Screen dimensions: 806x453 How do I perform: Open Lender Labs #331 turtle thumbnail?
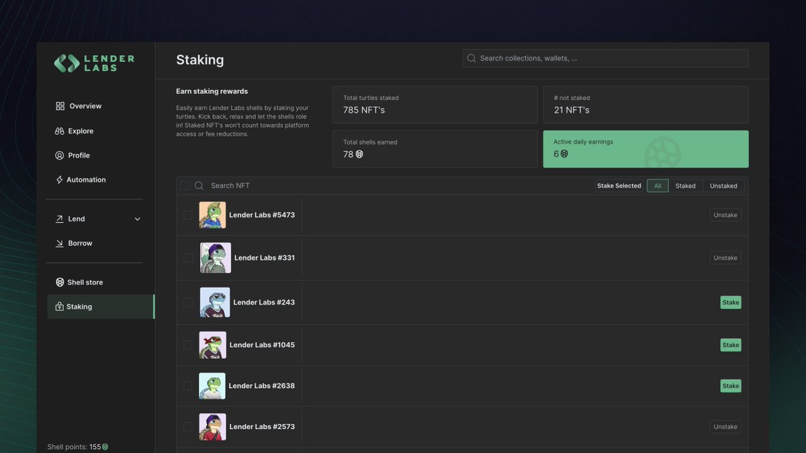[x=216, y=258]
